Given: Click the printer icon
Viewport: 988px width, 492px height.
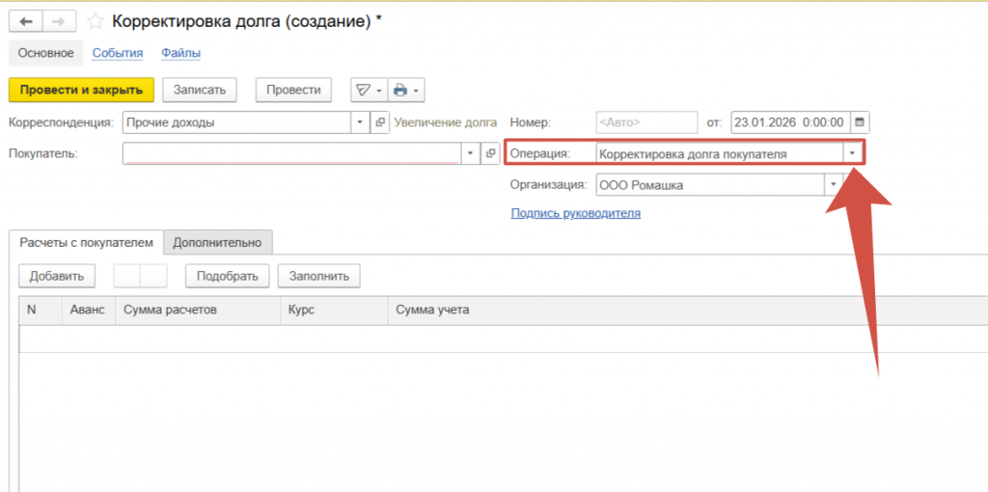Looking at the screenshot, I should 400,90.
